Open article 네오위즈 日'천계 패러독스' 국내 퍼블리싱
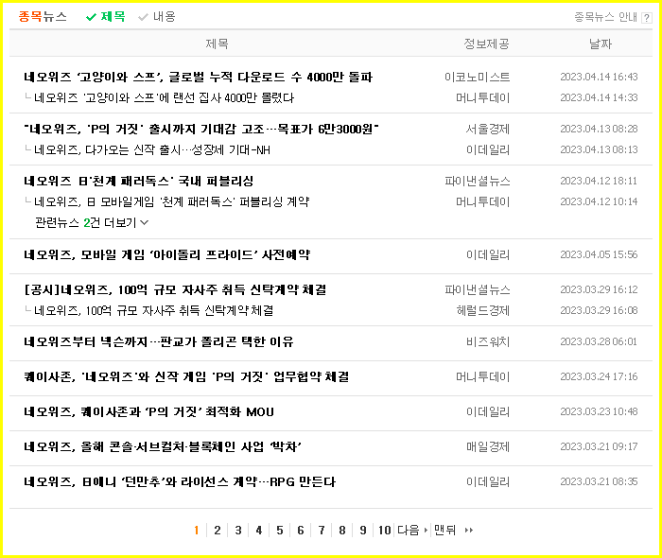Image resolution: width=662 pixels, height=558 pixels. click(138, 181)
